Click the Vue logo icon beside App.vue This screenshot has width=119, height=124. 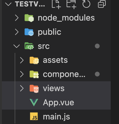pyautogui.click(x=34, y=102)
